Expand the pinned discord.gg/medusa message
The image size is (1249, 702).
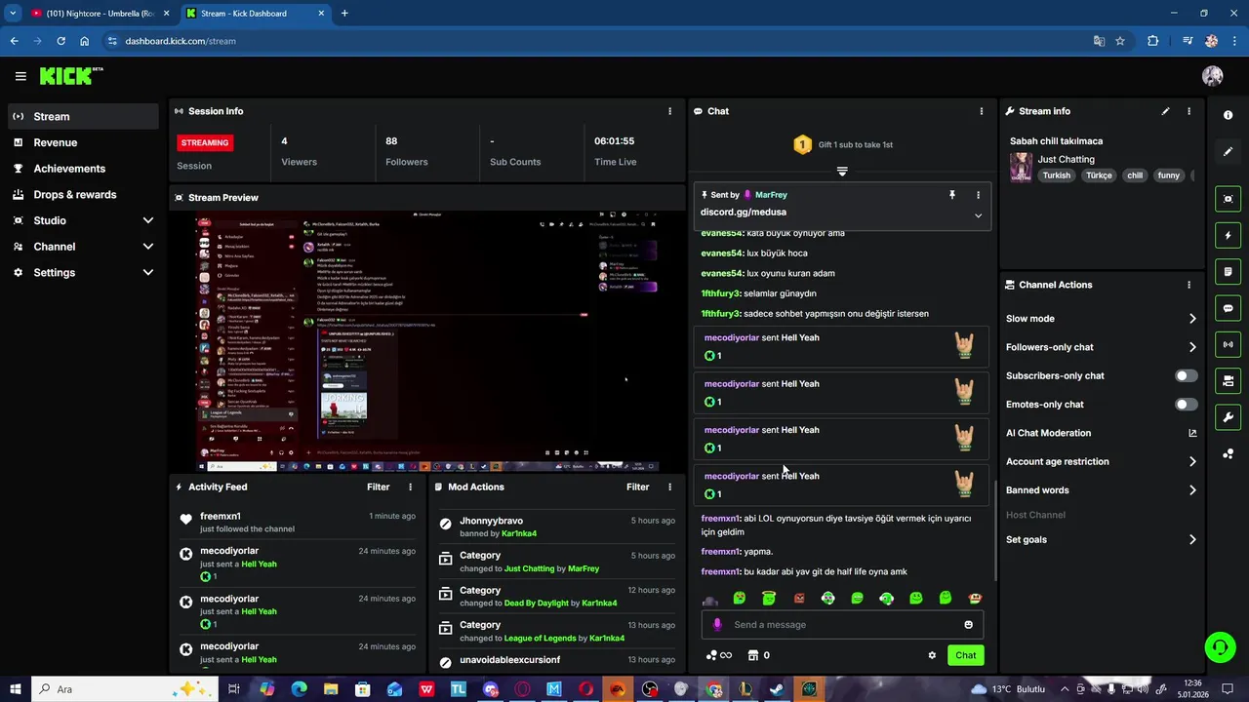click(978, 215)
